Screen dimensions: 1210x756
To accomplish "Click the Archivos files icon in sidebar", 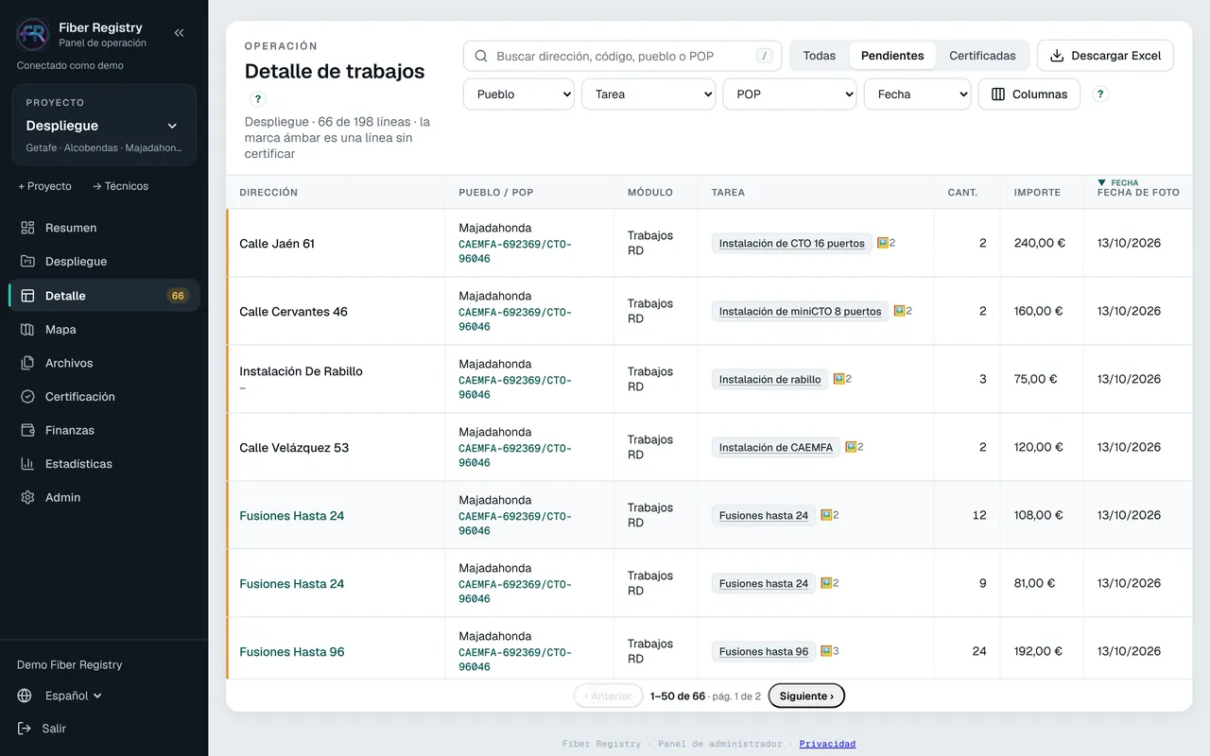I will point(27,363).
